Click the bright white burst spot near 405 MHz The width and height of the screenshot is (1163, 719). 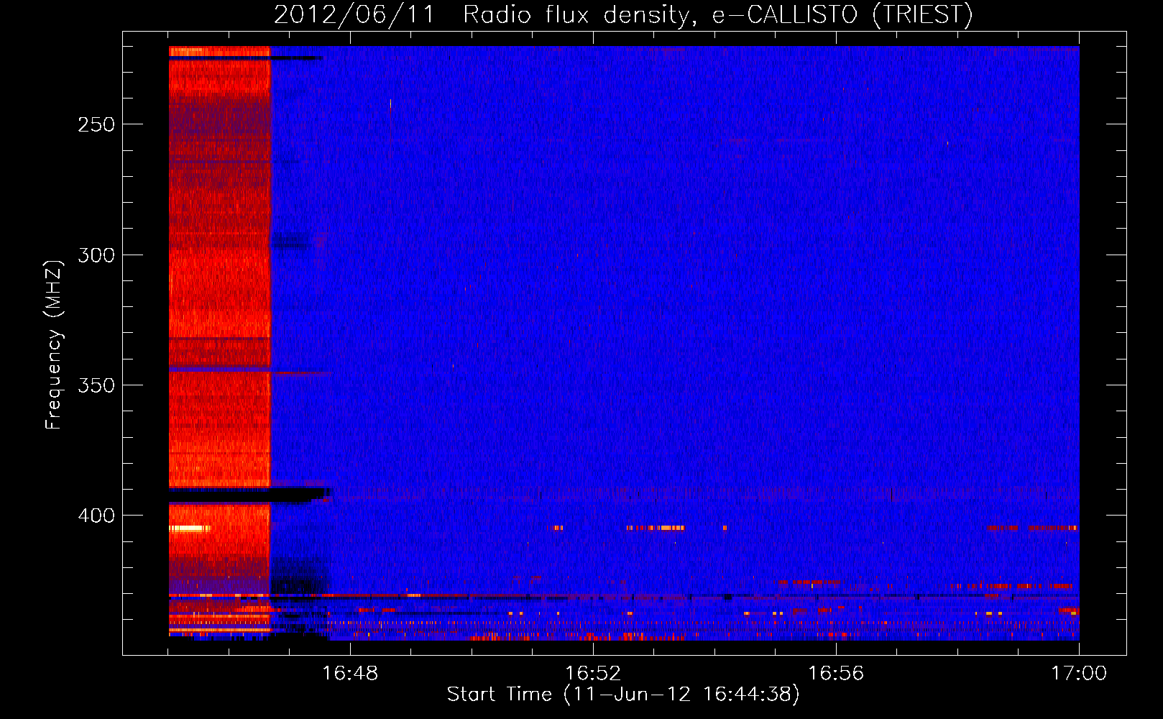190,528
